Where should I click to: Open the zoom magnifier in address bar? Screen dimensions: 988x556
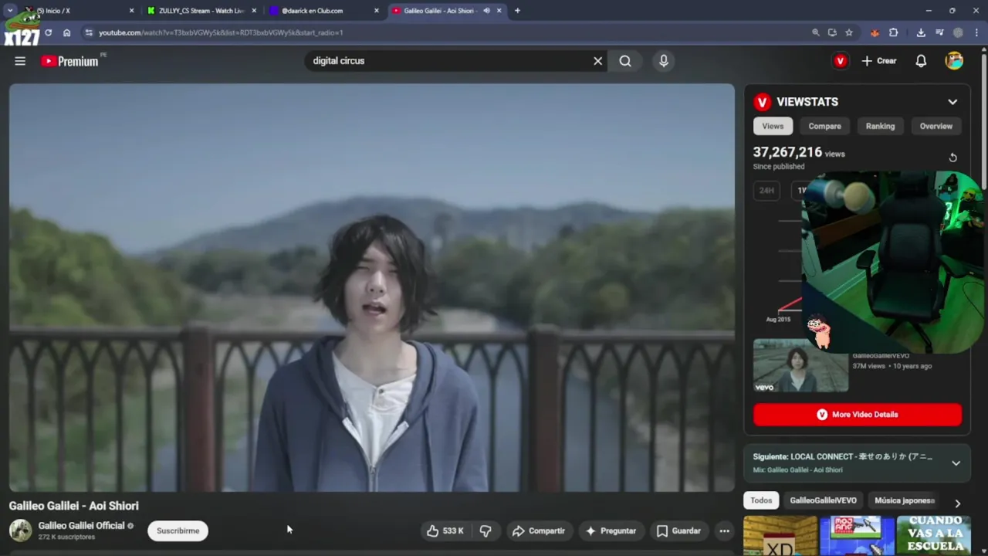816,32
